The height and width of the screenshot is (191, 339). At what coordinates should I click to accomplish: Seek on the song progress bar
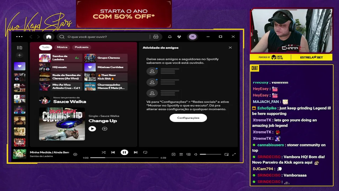(x=124, y=158)
